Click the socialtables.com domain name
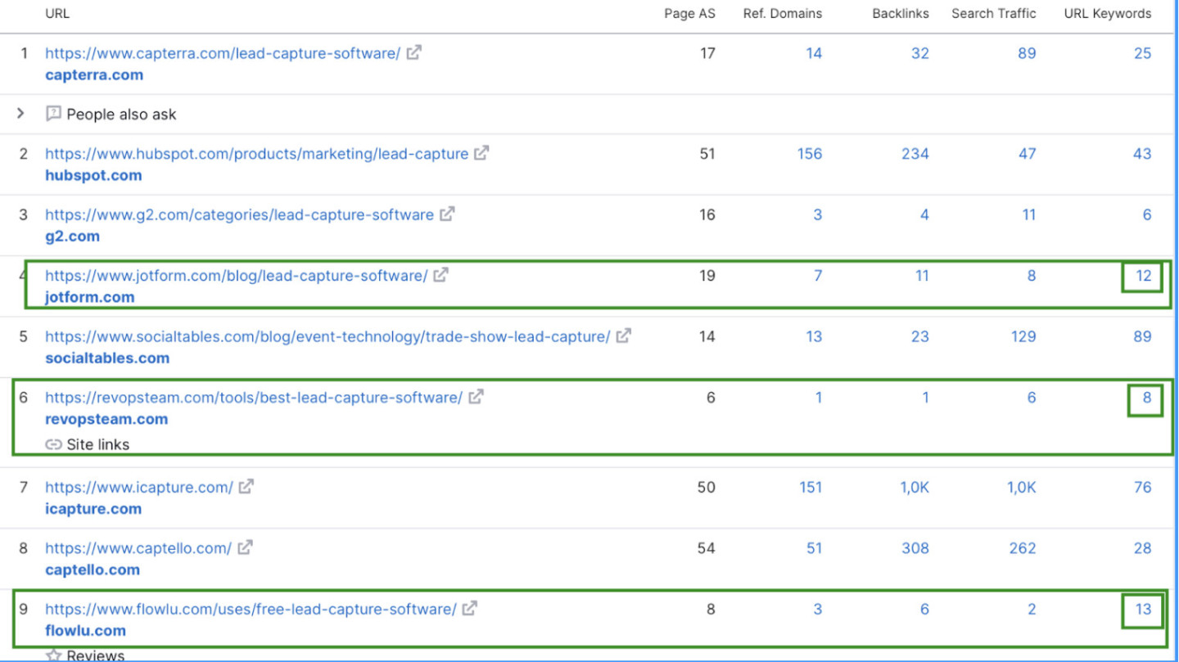The width and height of the screenshot is (1179, 662). click(x=107, y=358)
